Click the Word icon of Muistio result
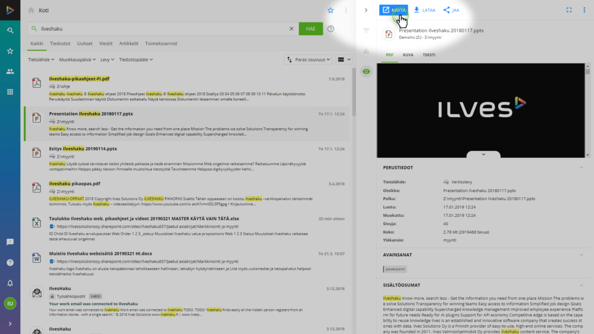 (37, 257)
